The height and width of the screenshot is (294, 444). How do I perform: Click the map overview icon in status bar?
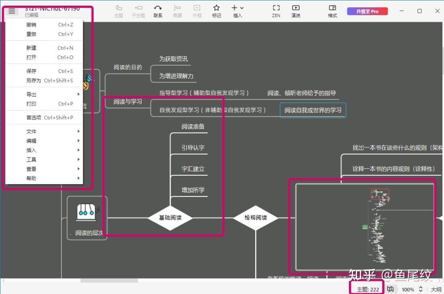point(390,289)
